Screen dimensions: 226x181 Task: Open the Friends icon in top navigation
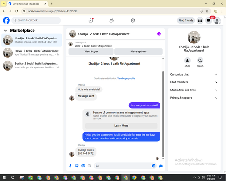pos(112,20)
